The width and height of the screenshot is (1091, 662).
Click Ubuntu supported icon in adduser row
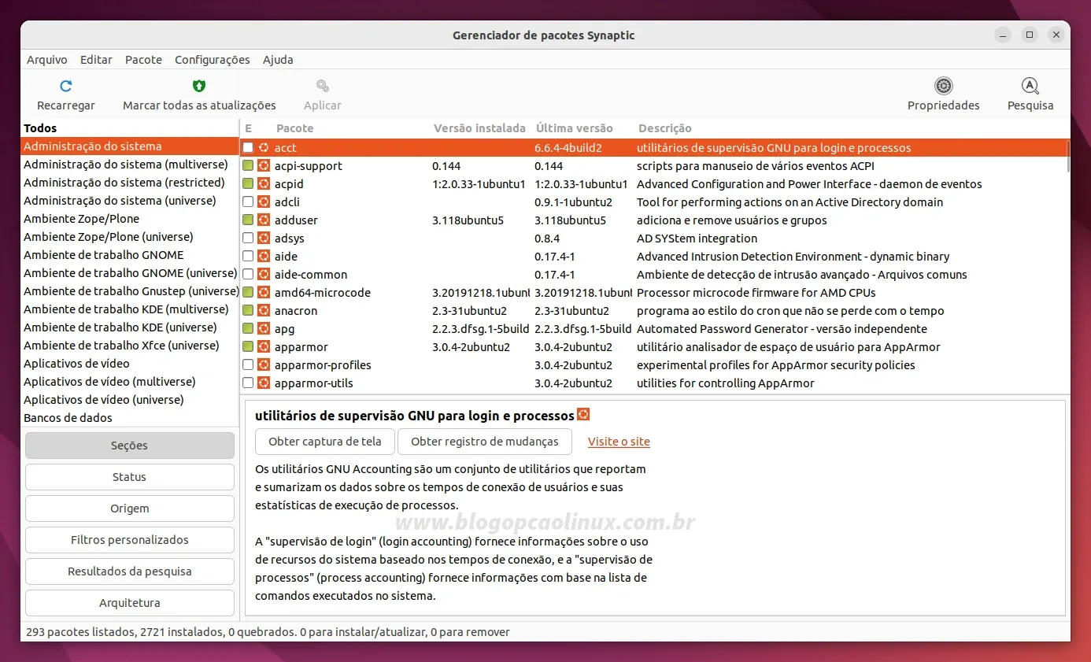click(x=264, y=220)
